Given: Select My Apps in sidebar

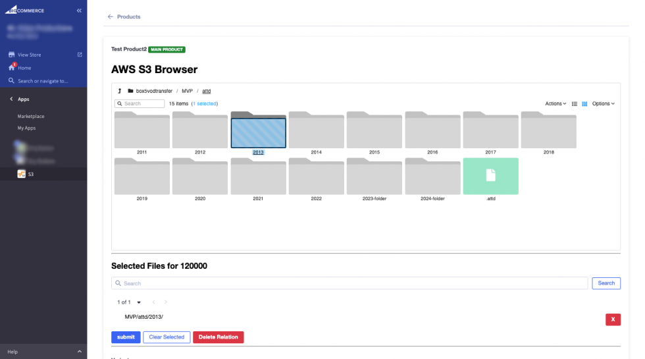Looking at the screenshot, I should (28, 128).
